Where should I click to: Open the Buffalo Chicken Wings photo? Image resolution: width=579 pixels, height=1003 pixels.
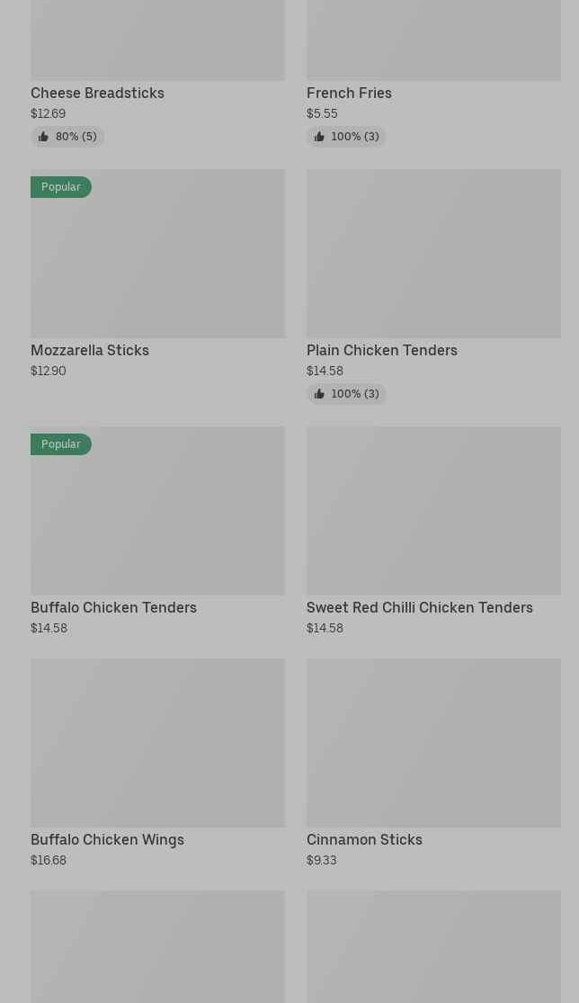(157, 743)
